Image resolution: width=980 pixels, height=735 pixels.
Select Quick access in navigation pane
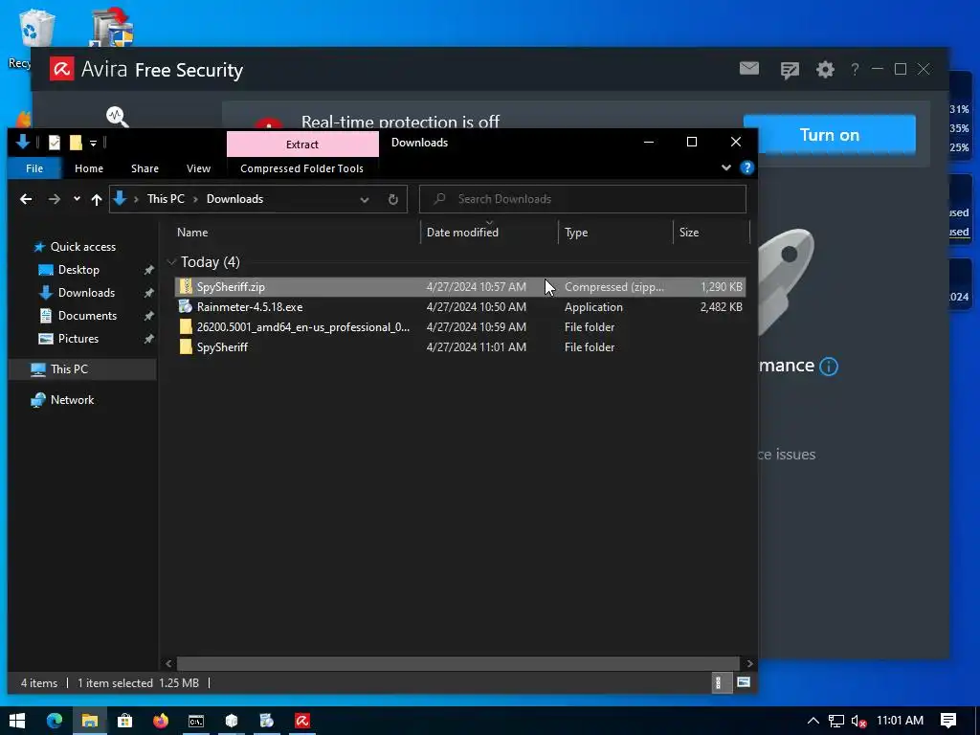pyautogui.click(x=82, y=247)
